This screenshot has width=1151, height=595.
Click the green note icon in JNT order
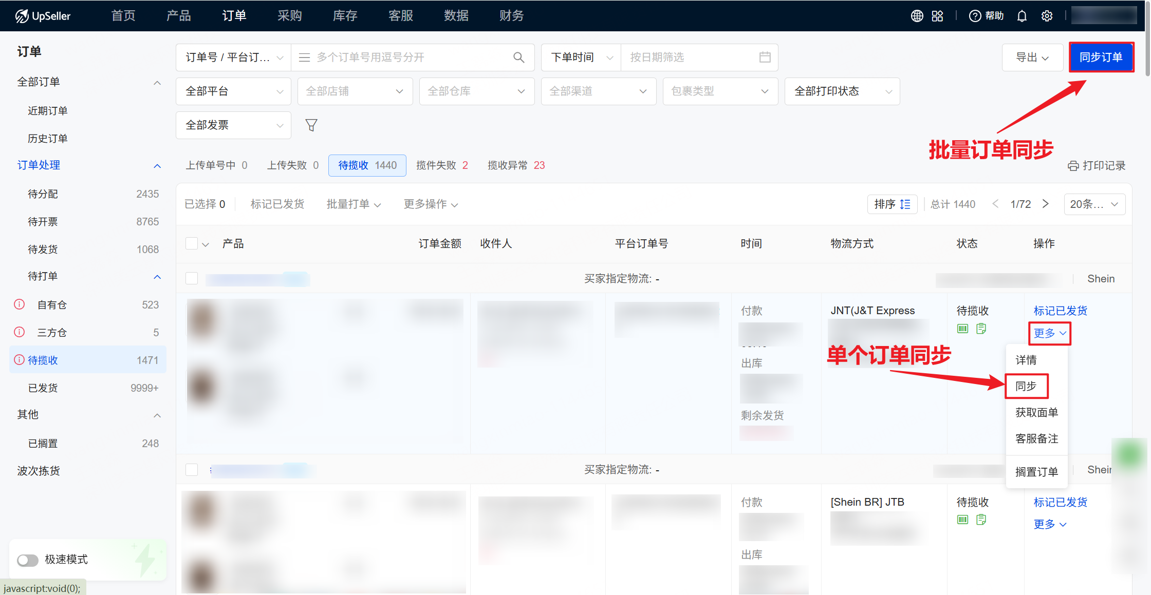click(x=981, y=329)
